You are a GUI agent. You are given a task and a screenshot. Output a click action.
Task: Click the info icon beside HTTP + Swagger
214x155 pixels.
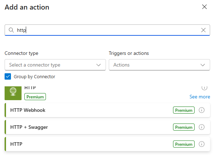[202, 127]
